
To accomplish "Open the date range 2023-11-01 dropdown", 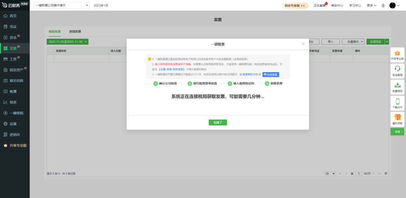I will pos(68,42).
